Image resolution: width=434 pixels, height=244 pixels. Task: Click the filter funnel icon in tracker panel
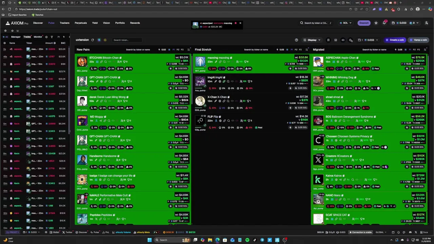pos(52,37)
